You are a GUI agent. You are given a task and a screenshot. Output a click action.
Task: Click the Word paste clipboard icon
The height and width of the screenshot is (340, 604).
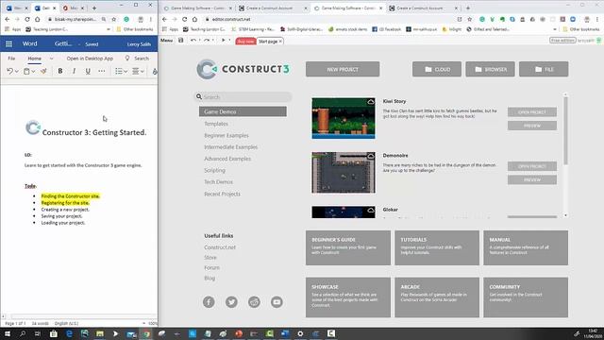coord(26,71)
